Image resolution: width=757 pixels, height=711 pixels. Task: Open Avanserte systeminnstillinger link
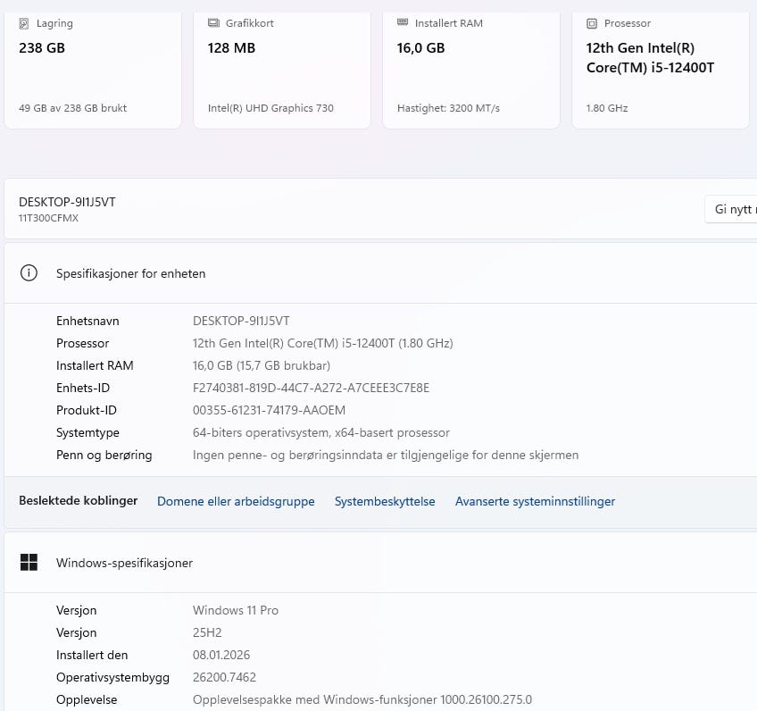click(535, 501)
